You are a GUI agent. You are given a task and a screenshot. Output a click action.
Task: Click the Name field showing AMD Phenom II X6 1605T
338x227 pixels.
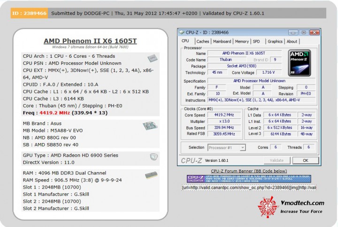(245, 53)
